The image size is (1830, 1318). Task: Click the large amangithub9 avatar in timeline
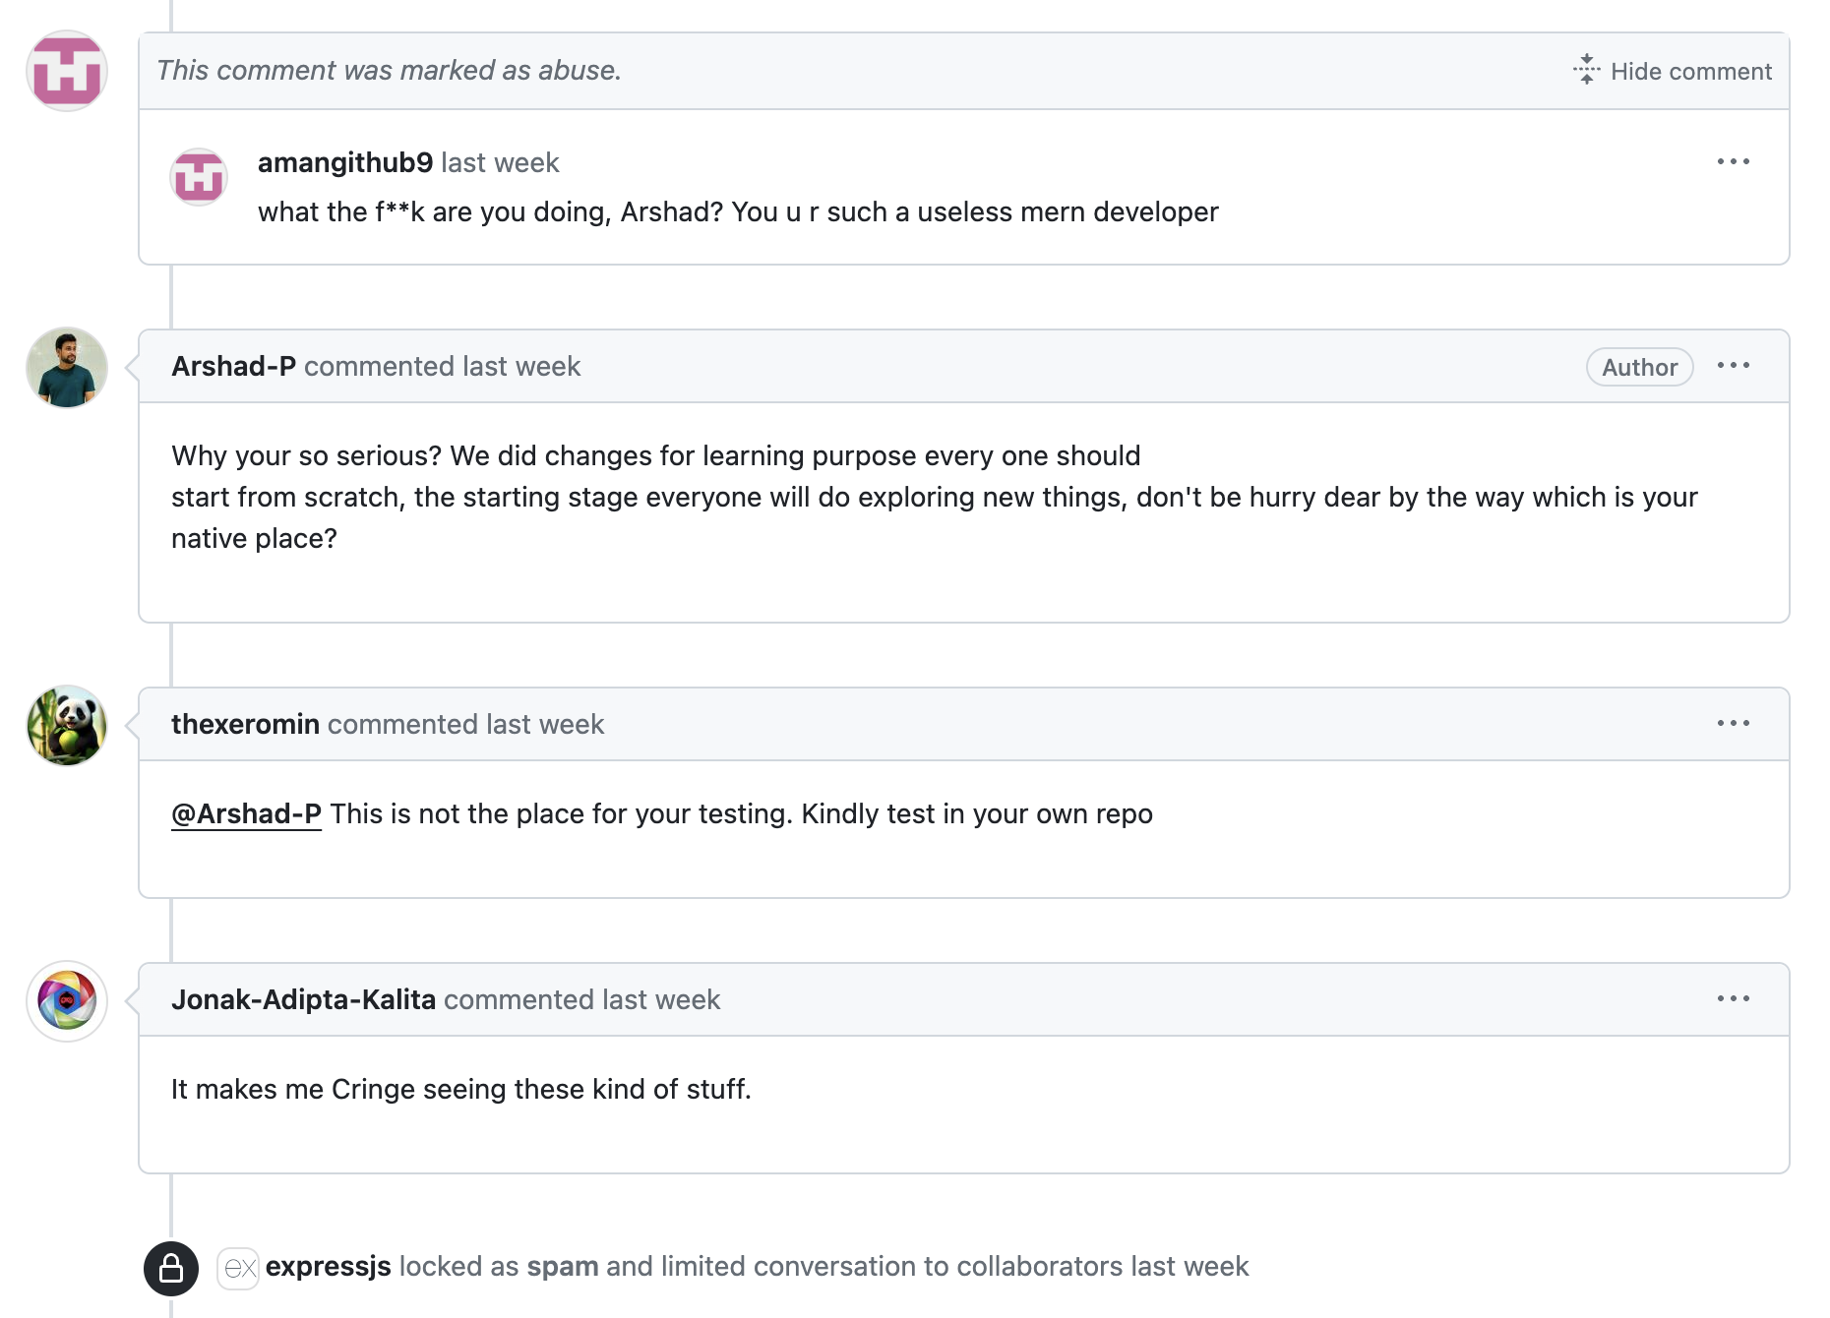67,71
